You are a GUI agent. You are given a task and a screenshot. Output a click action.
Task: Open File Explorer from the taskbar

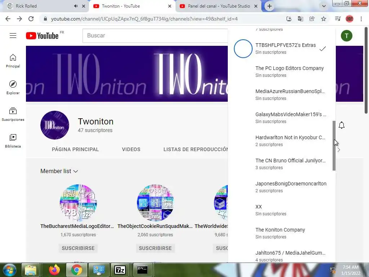pyautogui.click(x=31, y=270)
